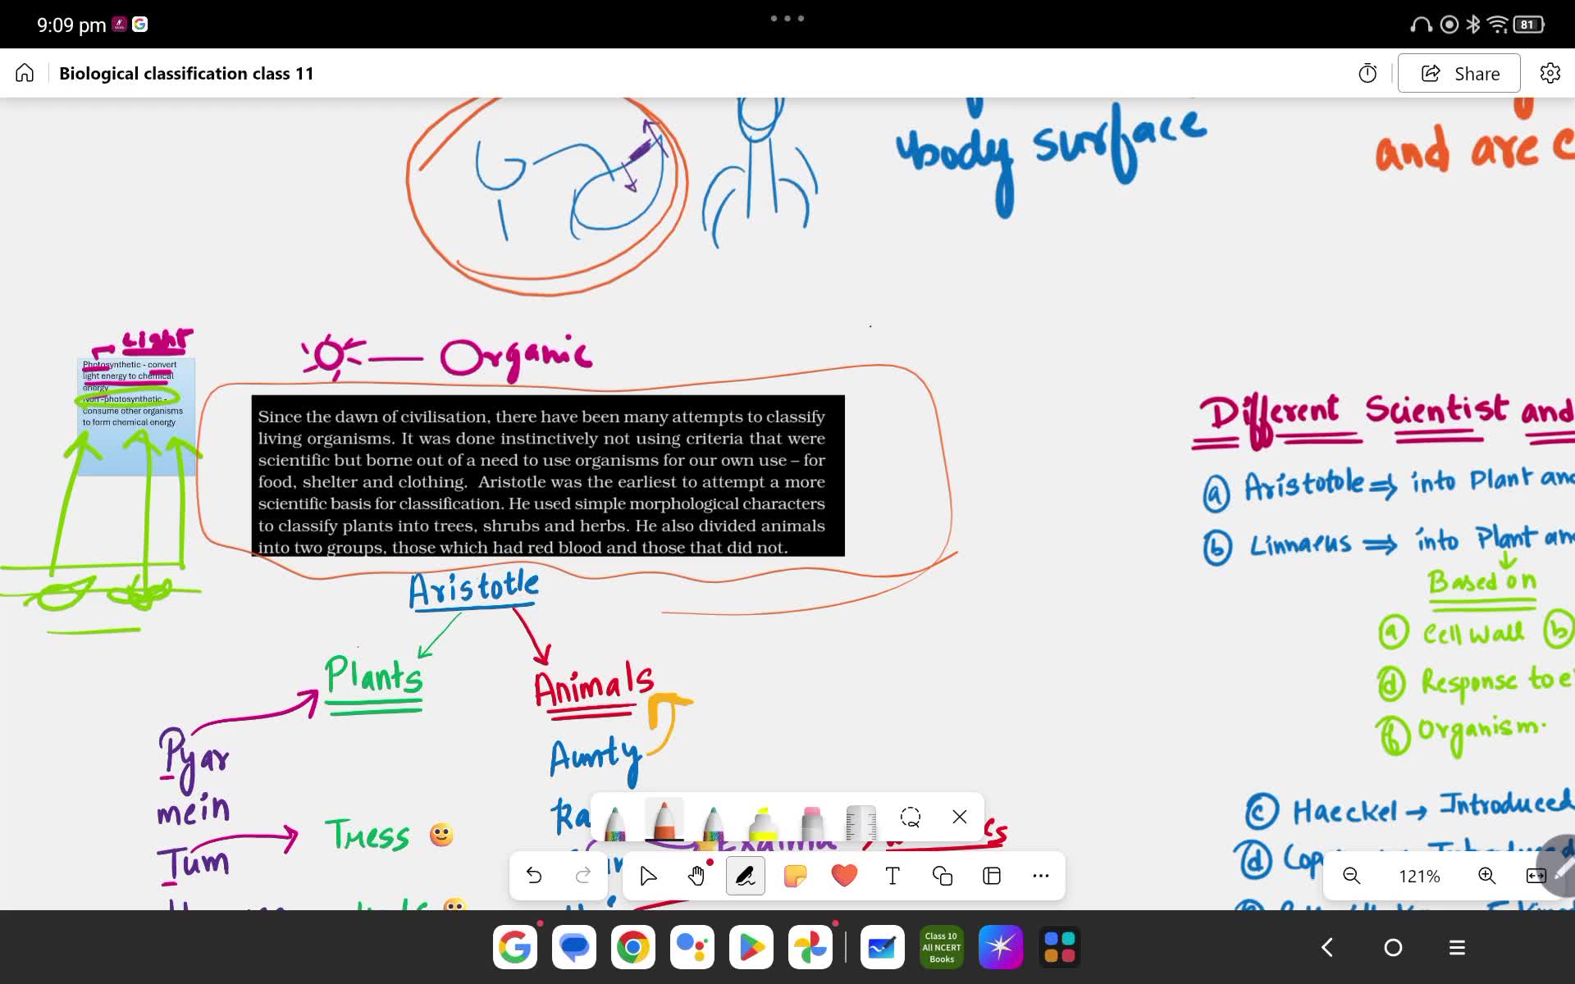Activate the lasso select tool

(911, 817)
